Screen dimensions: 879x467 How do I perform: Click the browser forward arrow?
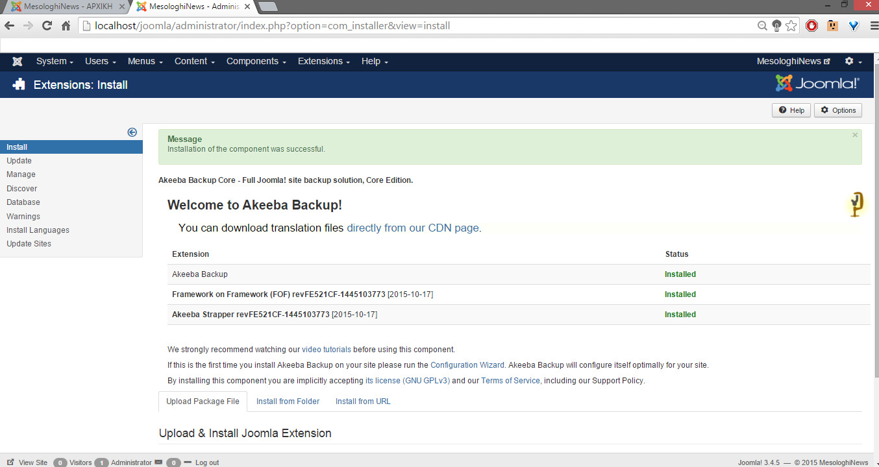point(28,26)
